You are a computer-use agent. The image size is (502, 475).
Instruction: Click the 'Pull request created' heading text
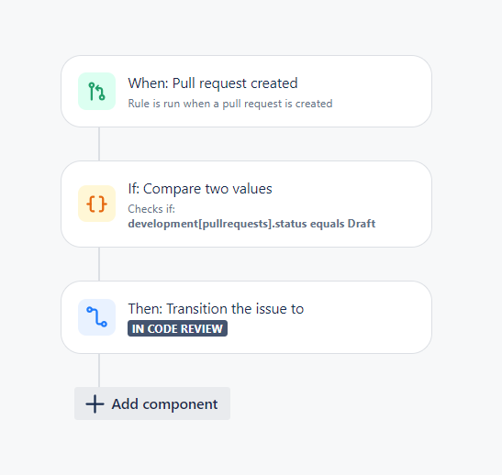[235, 83]
